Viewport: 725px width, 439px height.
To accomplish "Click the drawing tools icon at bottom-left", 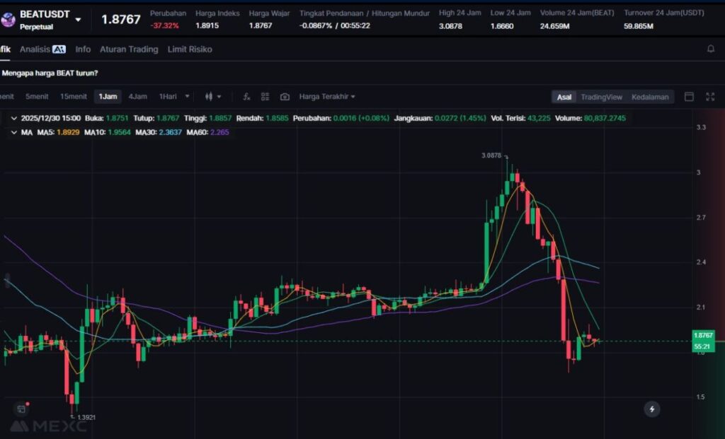I will 21,409.
